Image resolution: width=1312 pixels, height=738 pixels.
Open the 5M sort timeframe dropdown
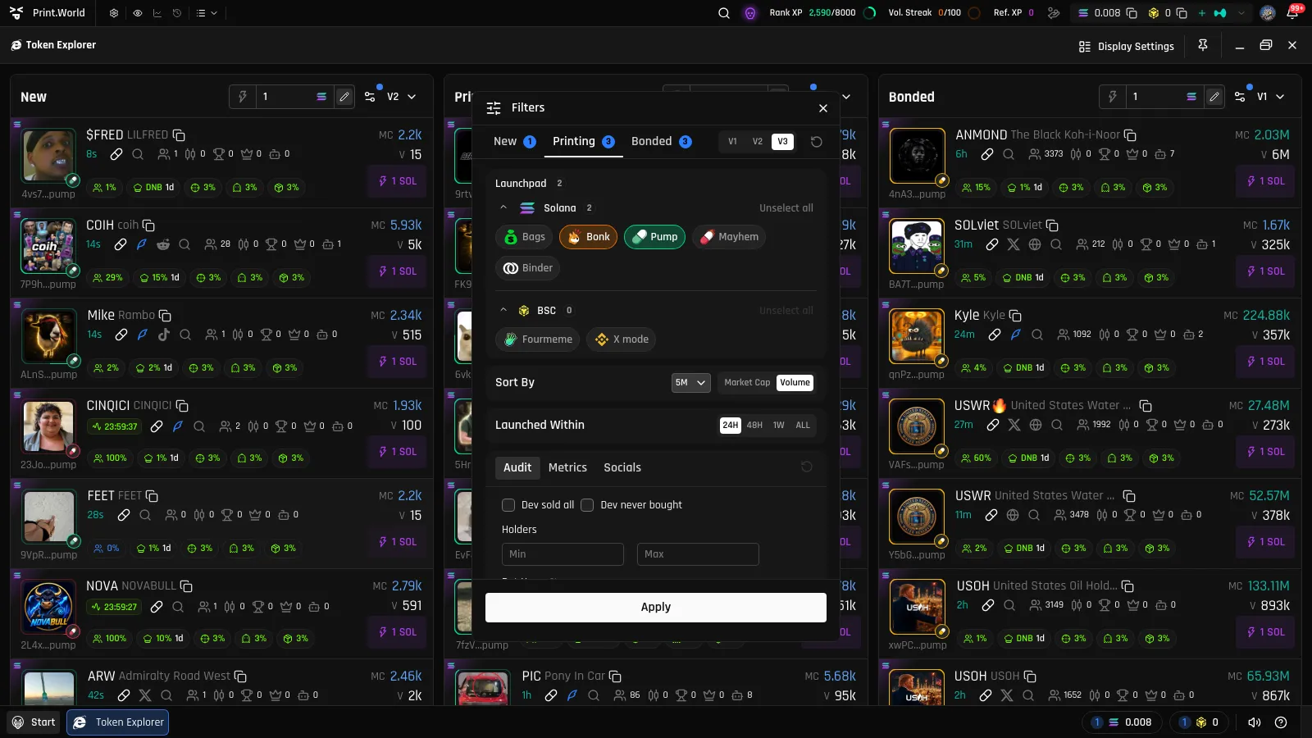[x=690, y=382]
